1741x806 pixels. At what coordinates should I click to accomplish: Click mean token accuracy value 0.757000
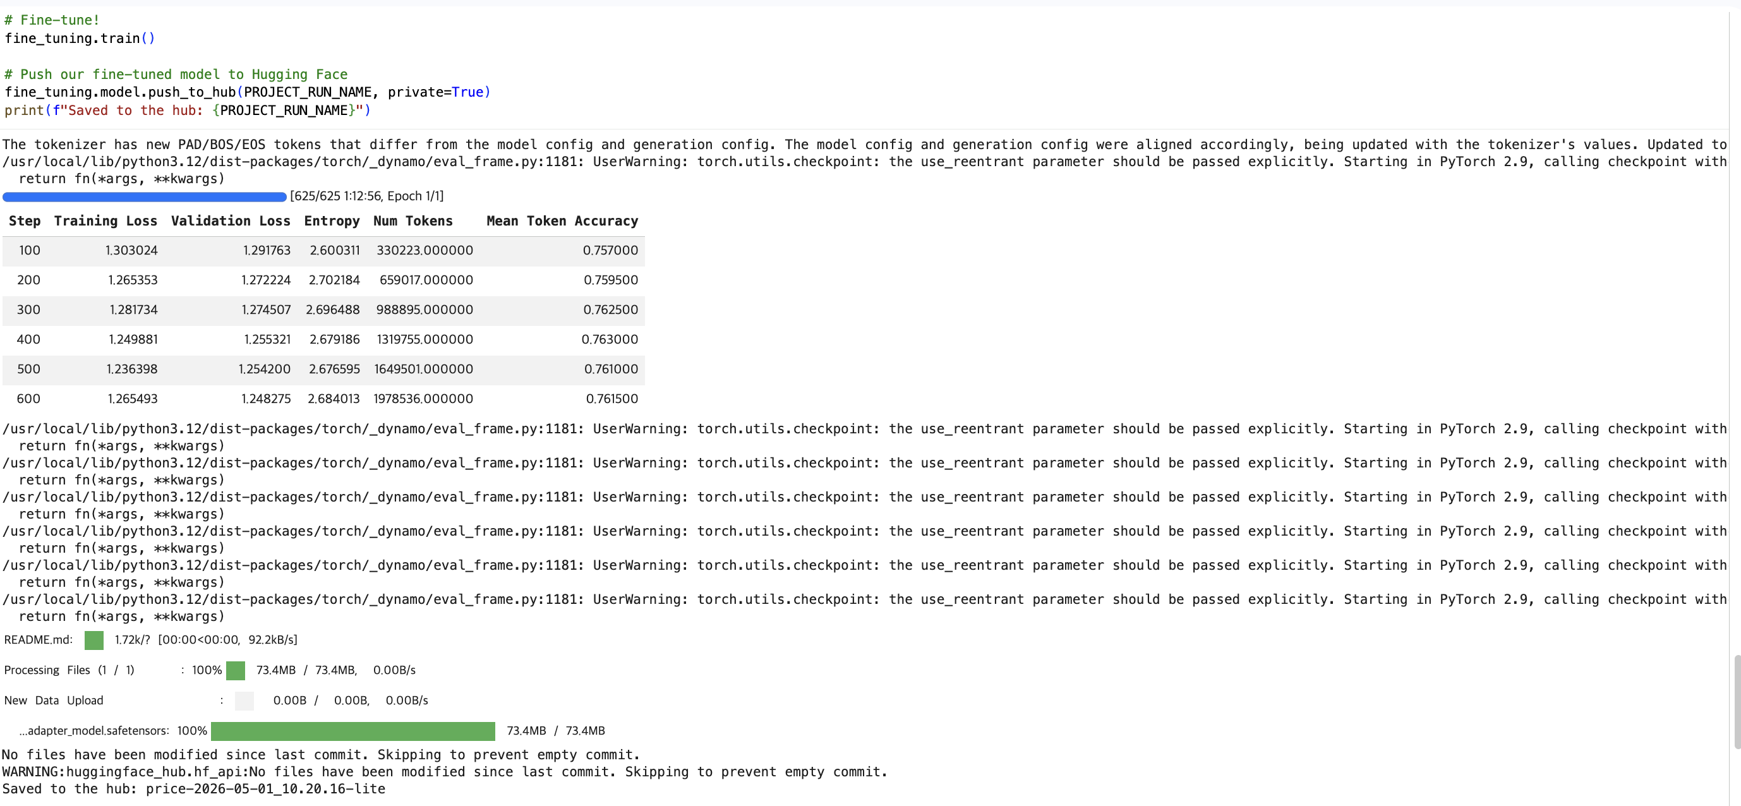610,250
